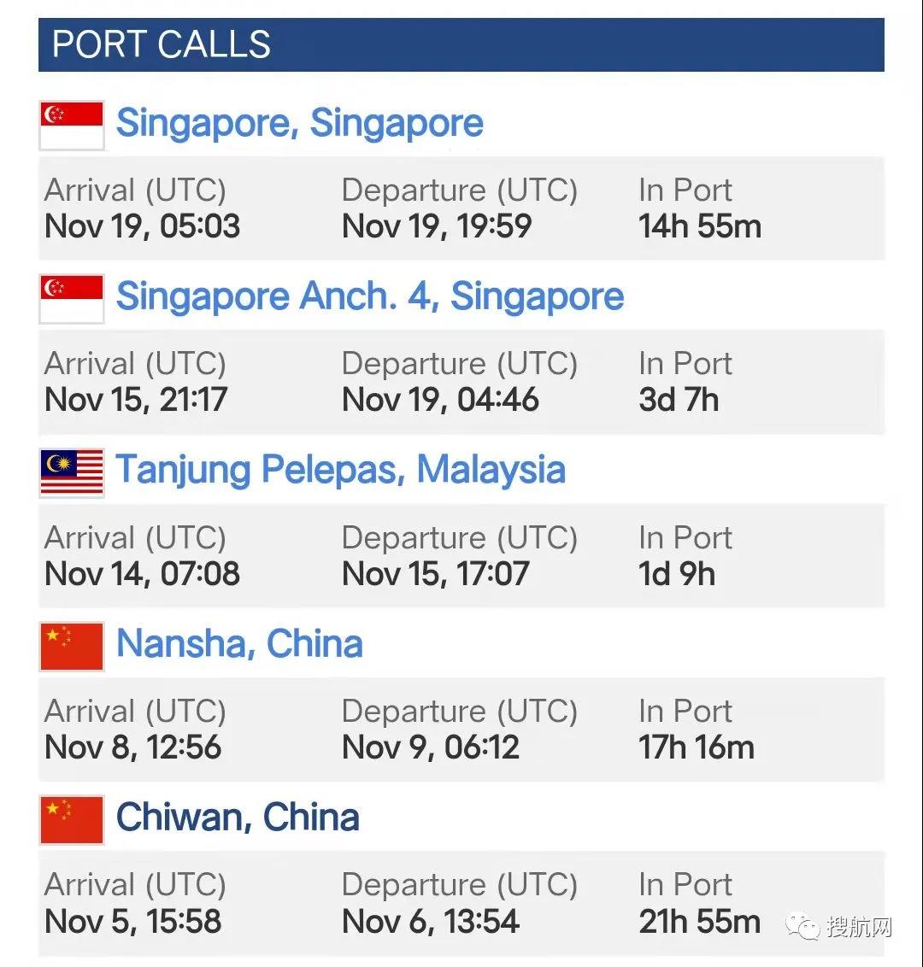Select the Nov 19, 05:03 arrival time

point(142,226)
